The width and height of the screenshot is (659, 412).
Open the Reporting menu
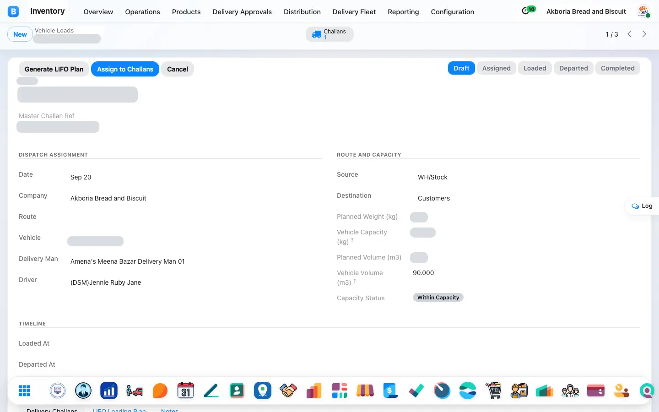[x=403, y=12]
